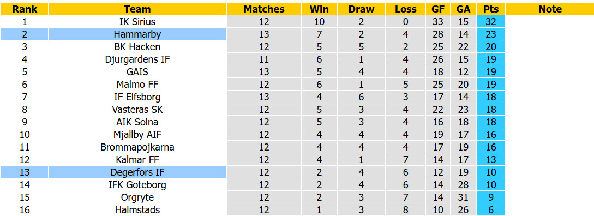The height and width of the screenshot is (216, 594).
Task: Click the Pts column header
Action: pyautogui.click(x=491, y=9)
